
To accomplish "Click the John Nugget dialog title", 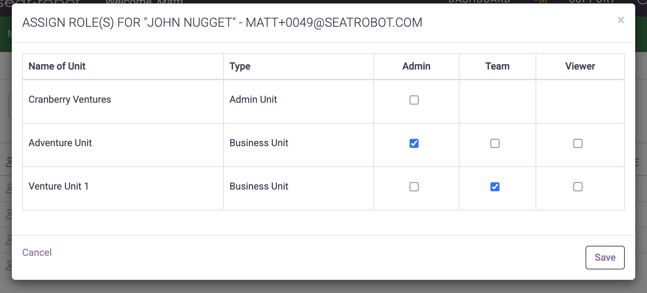I will (x=222, y=23).
